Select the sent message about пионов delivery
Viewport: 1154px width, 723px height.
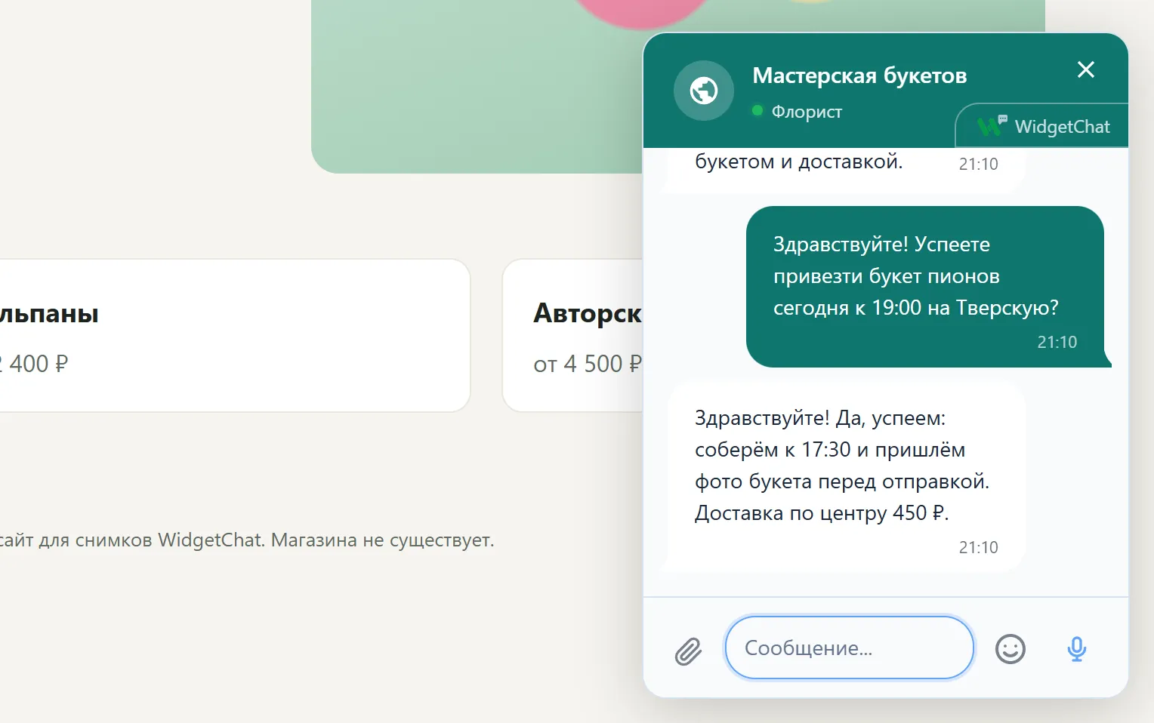tap(925, 287)
